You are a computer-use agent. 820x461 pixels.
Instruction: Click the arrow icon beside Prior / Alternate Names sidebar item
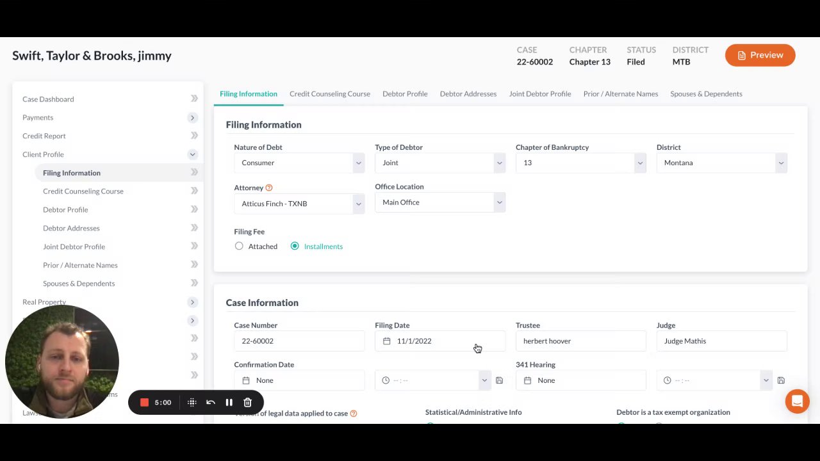(x=194, y=264)
